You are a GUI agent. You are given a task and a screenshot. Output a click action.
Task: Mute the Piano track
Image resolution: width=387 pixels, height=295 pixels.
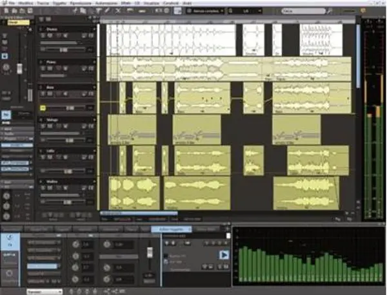point(50,68)
